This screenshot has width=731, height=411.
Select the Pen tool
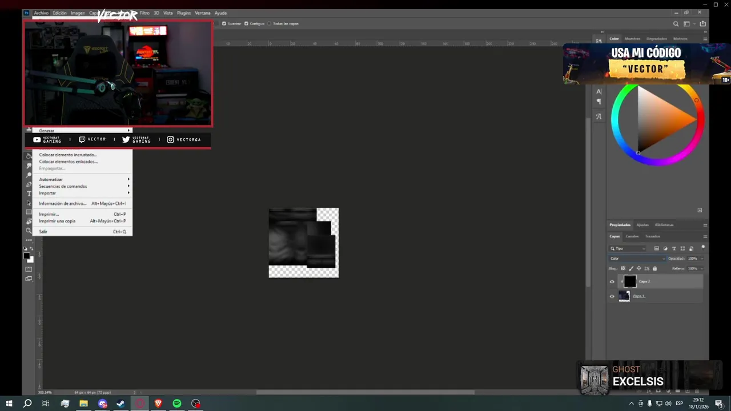click(x=29, y=184)
